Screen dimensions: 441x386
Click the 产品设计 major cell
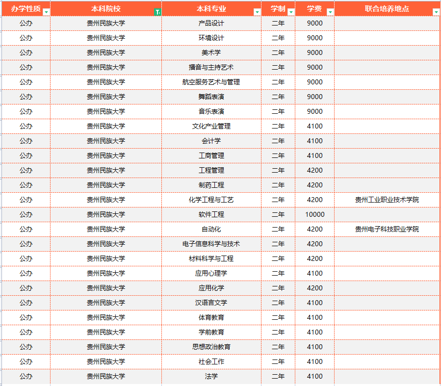click(x=211, y=24)
